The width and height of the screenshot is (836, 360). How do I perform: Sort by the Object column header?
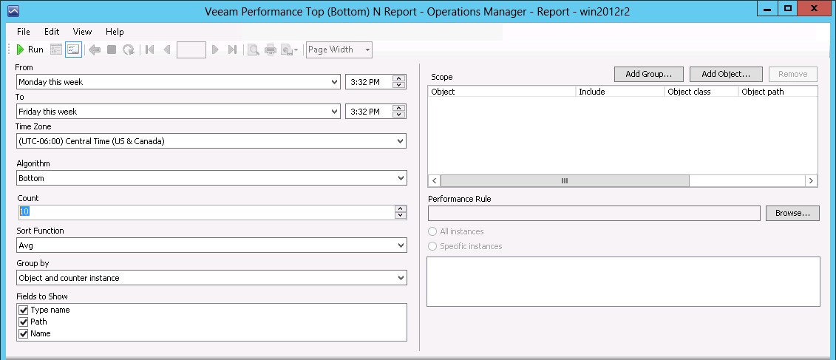point(502,92)
